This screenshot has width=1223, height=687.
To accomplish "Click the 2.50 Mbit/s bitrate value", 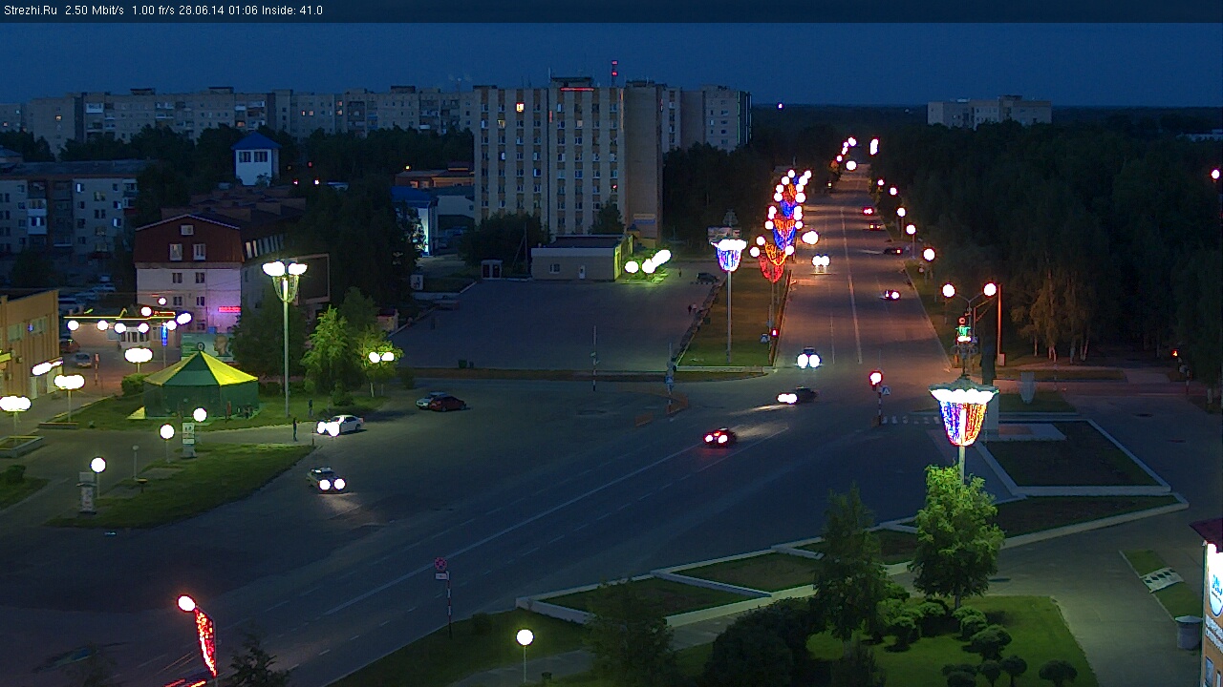I will tap(95, 10).
